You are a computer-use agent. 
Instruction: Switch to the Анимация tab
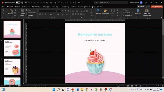pos(56,7)
